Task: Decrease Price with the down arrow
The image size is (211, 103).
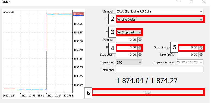Action: (x=140, y=48)
